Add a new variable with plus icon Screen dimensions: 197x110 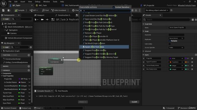[x=29, y=70]
